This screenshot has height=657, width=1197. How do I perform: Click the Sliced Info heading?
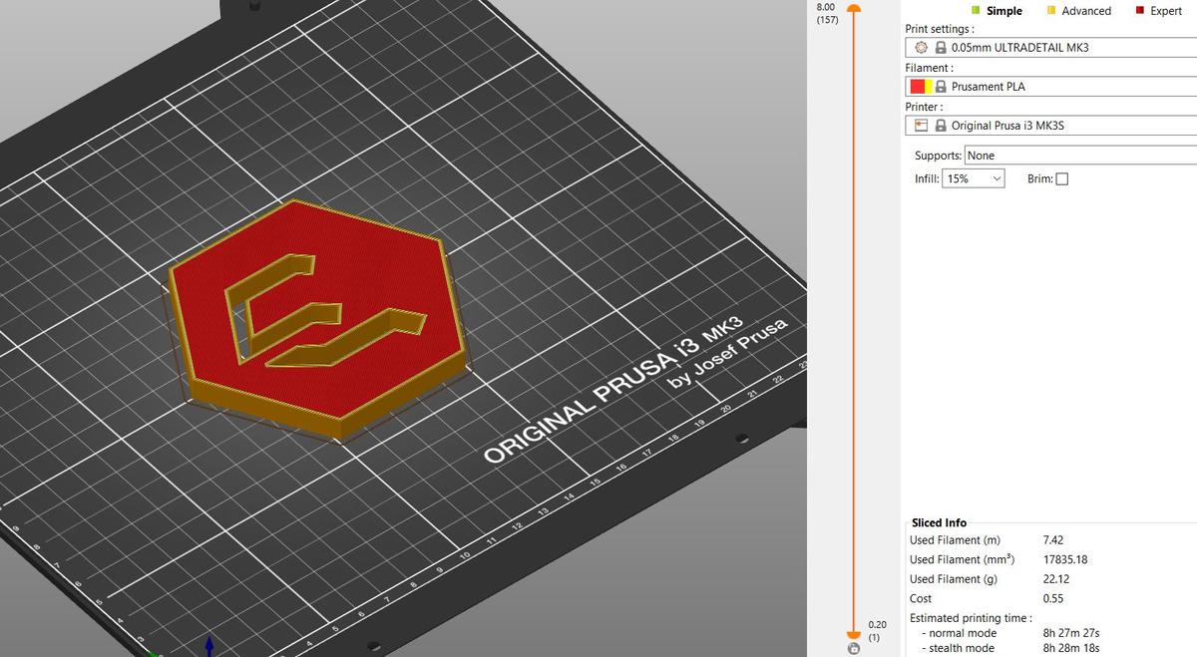point(939,522)
